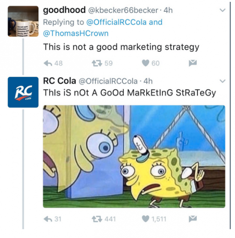
Task: Open reply to RC Cola's tweet
Action: point(48,219)
